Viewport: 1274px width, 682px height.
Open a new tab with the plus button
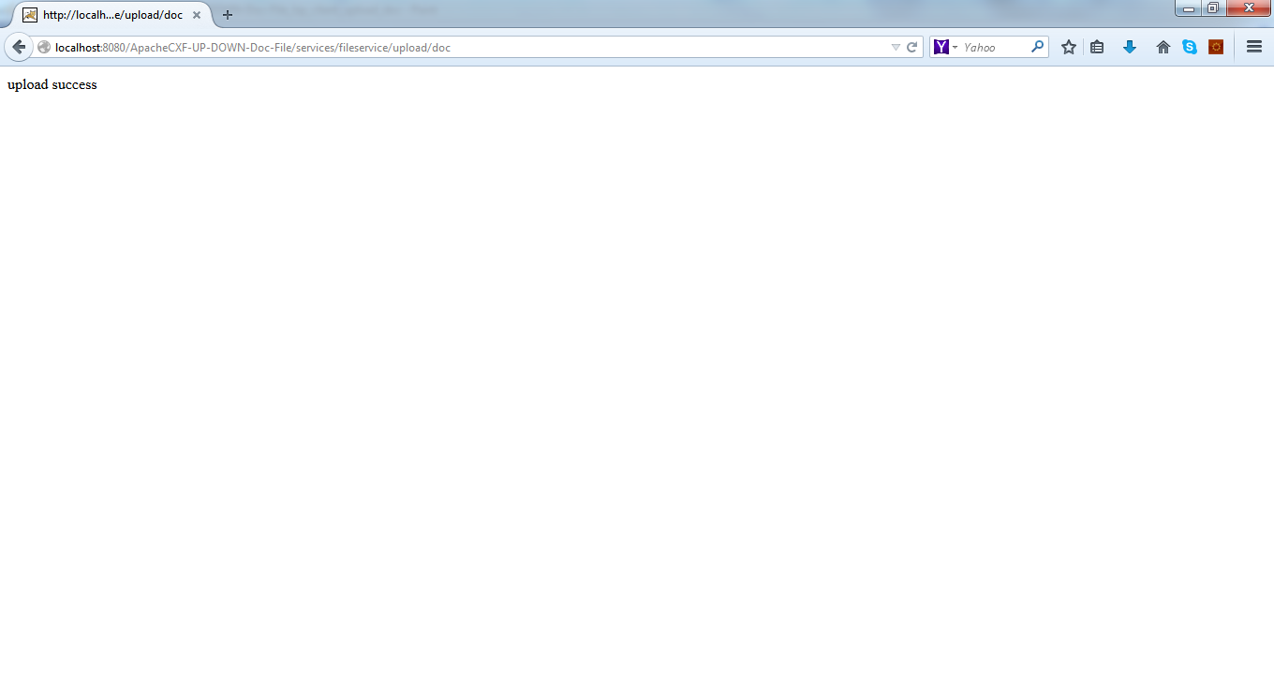(228, 15)
